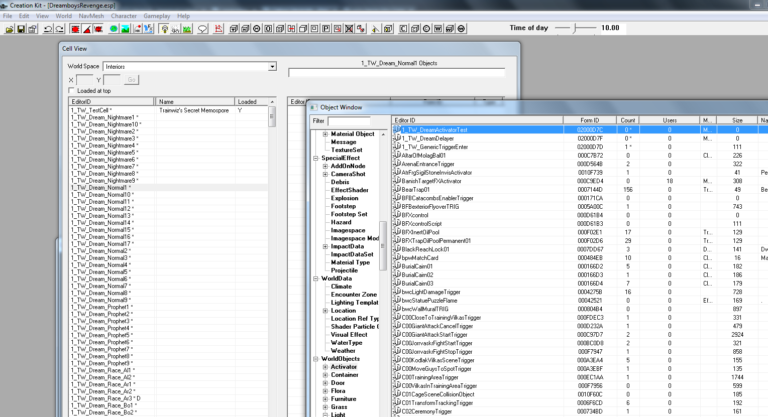This screenshot has height=417, width=768.
Task: Open the World Space dropdown
Action: 272,67
